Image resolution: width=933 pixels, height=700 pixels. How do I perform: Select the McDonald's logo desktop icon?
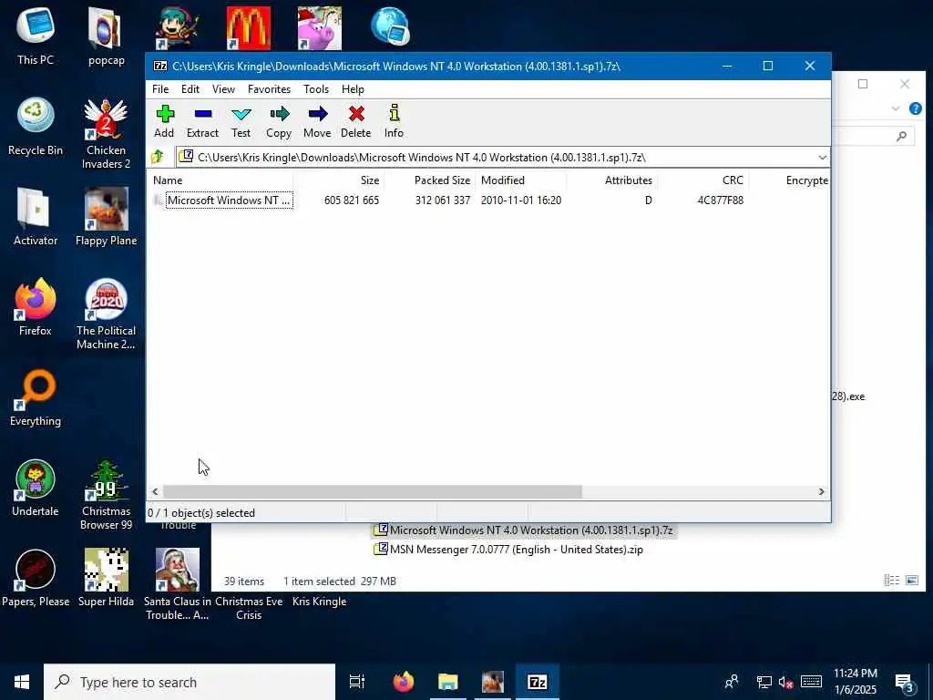(249, 28)
